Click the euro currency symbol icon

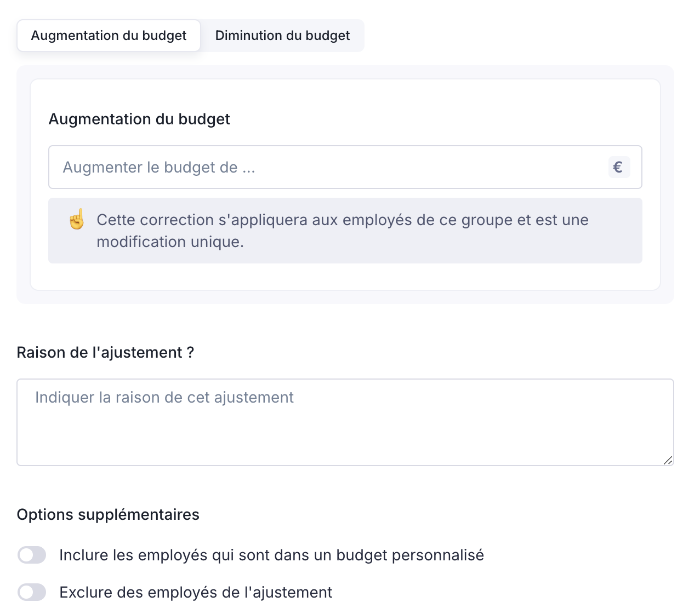(618, 167)
